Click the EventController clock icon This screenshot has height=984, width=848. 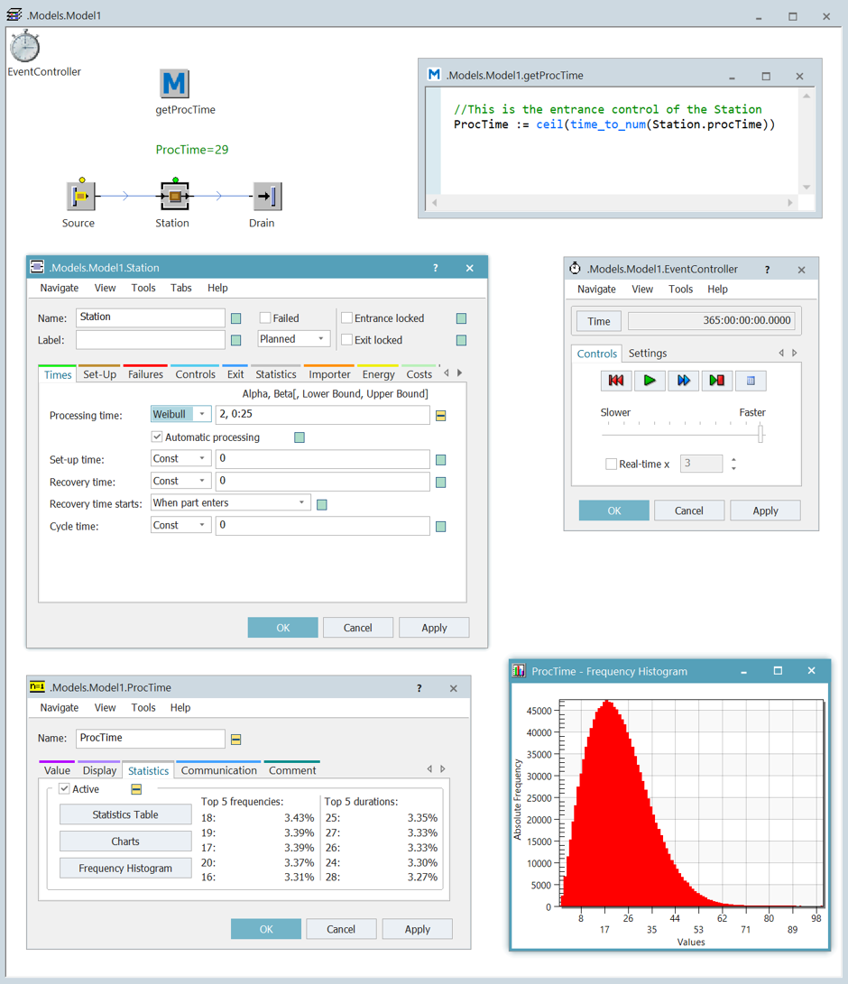pyautogui.click(x=25, y=46)
